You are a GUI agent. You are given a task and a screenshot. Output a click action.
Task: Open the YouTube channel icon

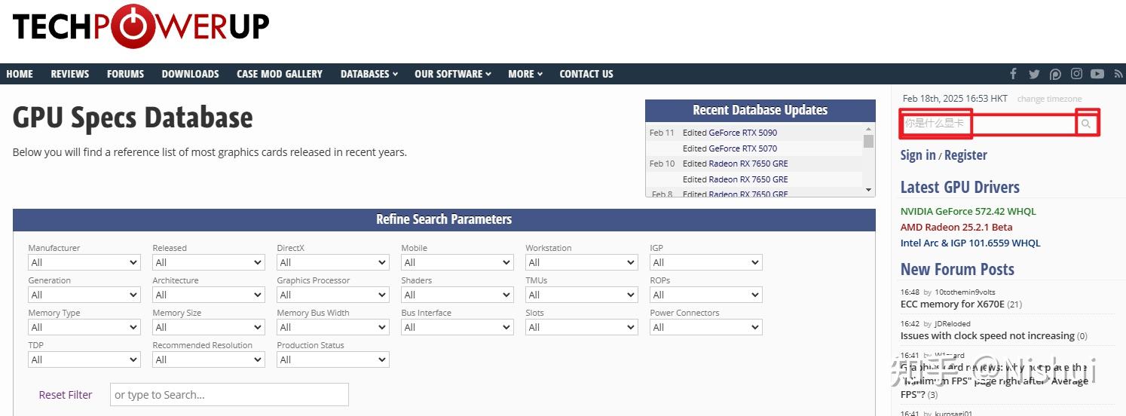1097,74
